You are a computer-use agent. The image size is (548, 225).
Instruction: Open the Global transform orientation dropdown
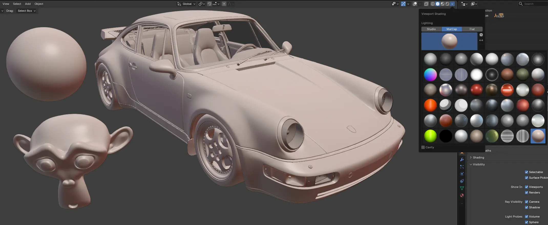pyautogui.click(x=187, y=4)
